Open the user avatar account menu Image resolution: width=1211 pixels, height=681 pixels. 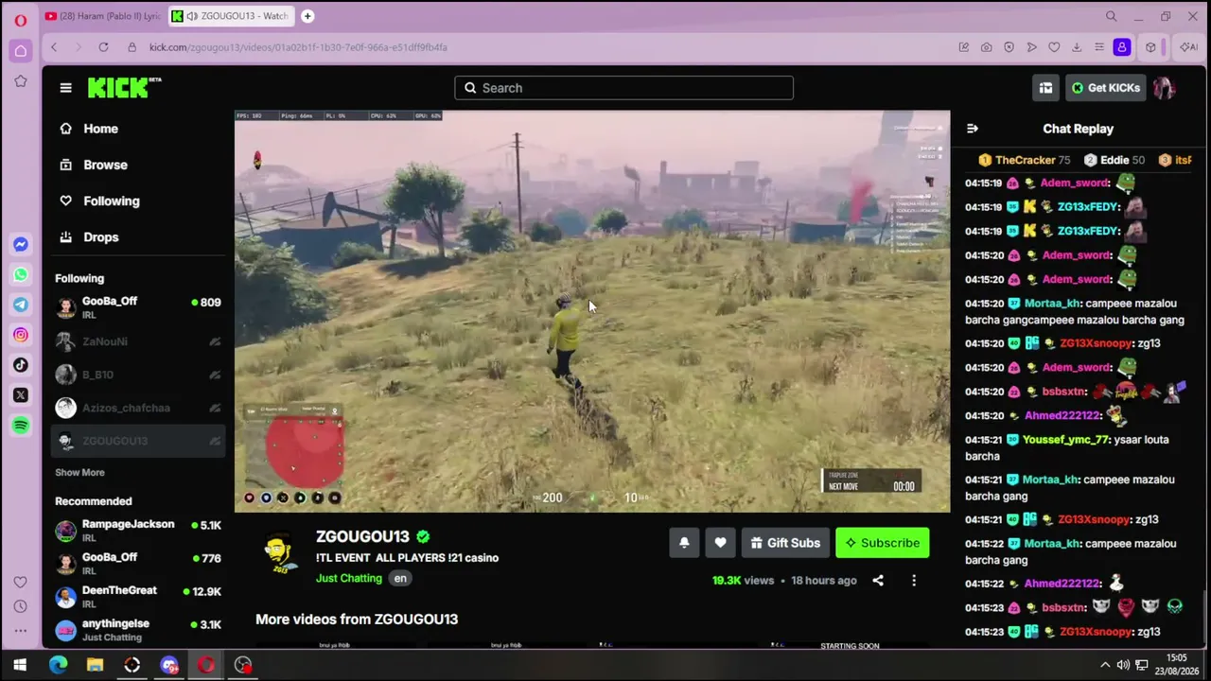(x=1164, y=88)
